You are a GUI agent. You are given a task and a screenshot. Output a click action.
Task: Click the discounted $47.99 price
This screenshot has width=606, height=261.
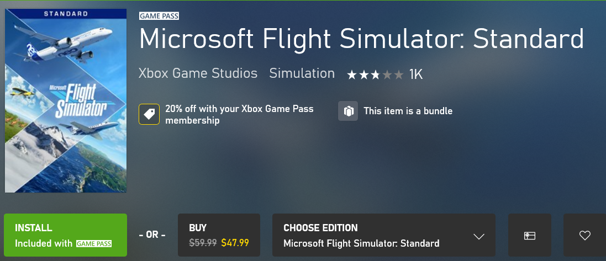(235, 242)
